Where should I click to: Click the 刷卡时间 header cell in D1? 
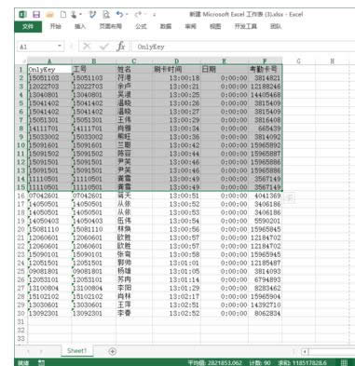tap(176, 69)
